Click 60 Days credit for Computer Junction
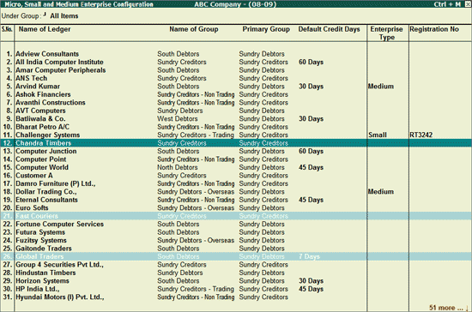 click(x=311, y=151)
